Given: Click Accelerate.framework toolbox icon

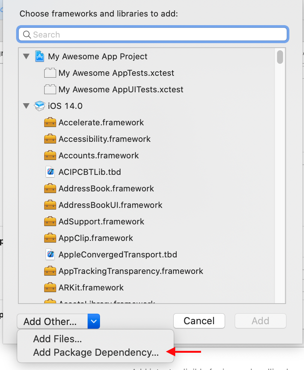Looking at the screenshot, I should point(50,122).
